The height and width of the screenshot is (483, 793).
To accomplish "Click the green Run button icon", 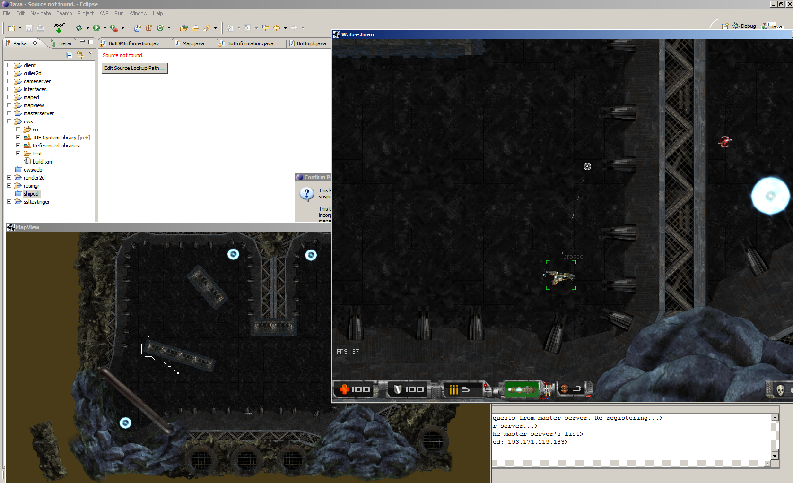I will click(x=96, y=28).
